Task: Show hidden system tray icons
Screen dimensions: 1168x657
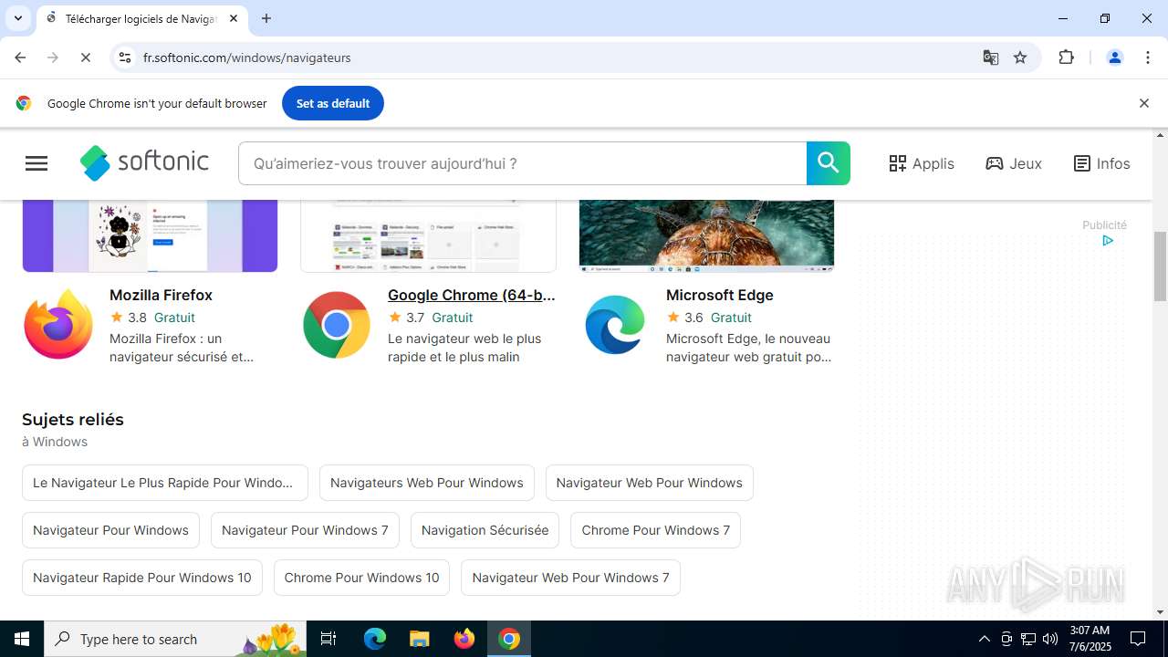Action: click(x=984, y=639)
